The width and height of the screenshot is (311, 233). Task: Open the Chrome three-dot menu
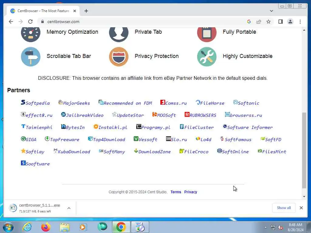[x=300, y=22]
